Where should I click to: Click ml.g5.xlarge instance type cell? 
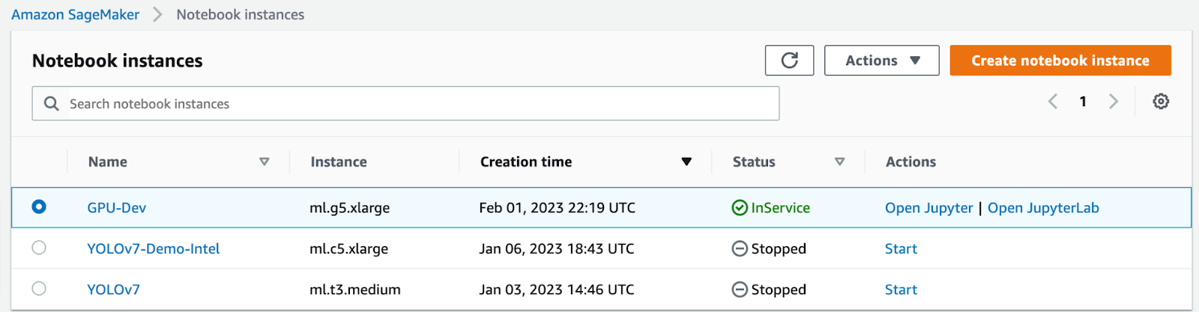(x=349, y=208)
